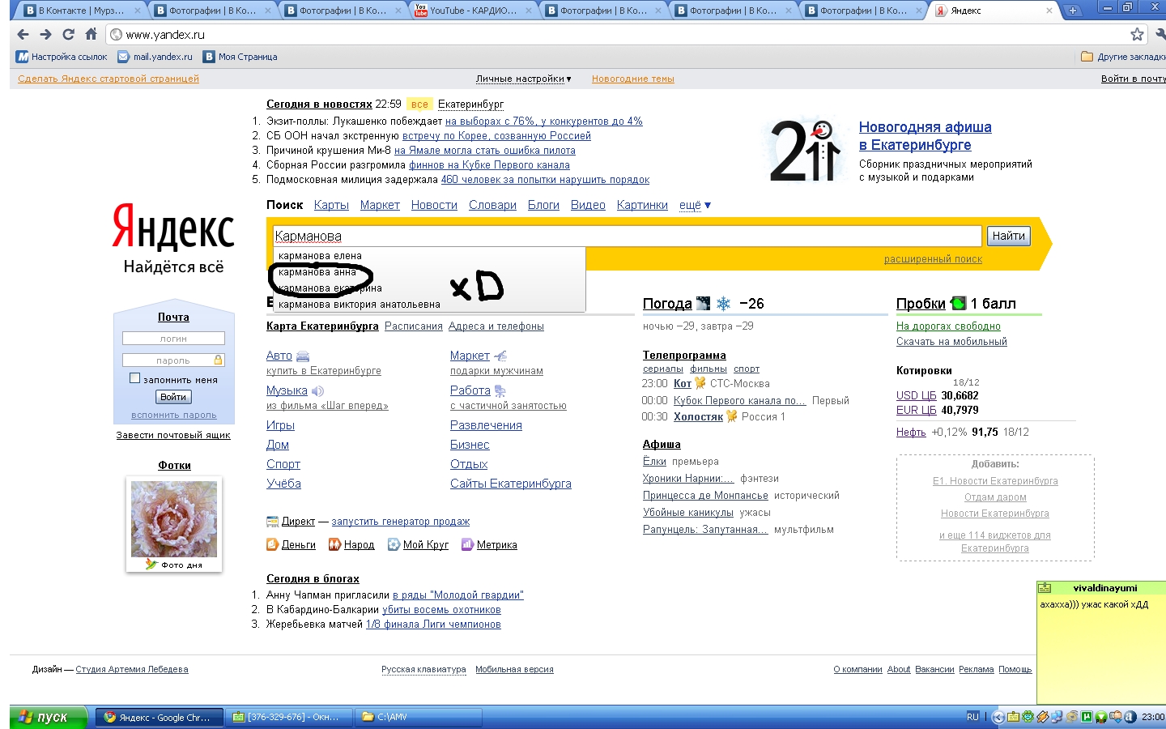This screenshot has height=729, width=1166.
Task: Go back with the browser Back arrow
Action: tap(23, 34)
